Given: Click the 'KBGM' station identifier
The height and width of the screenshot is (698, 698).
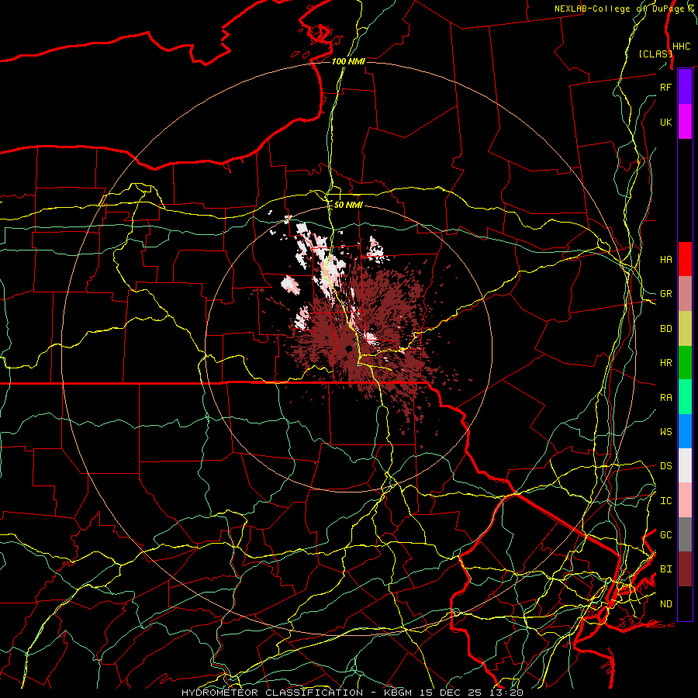Looking at the screenshot, I should (399, 693).
